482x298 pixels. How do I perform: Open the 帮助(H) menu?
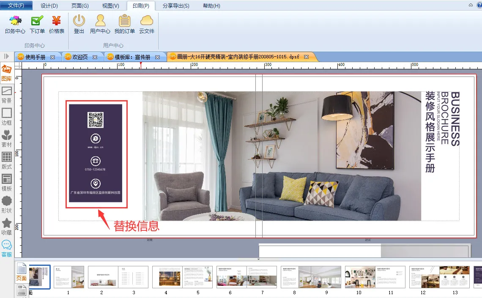211,5
